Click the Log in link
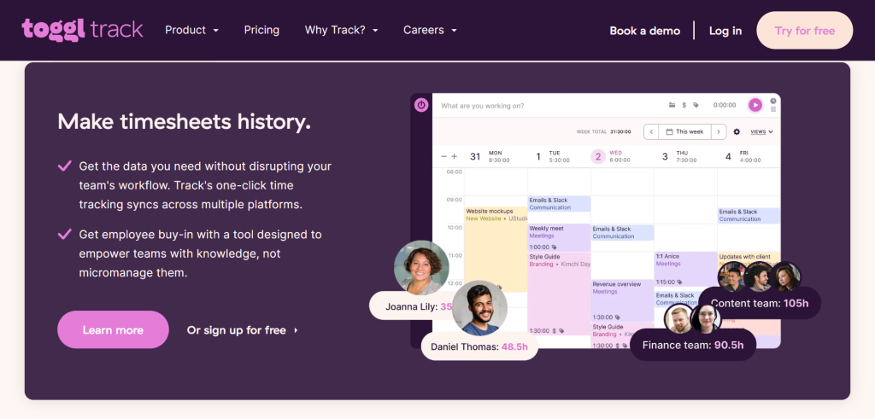Image resolution: width=875 pixels, height=419 pixels. (x=725, y=31)
